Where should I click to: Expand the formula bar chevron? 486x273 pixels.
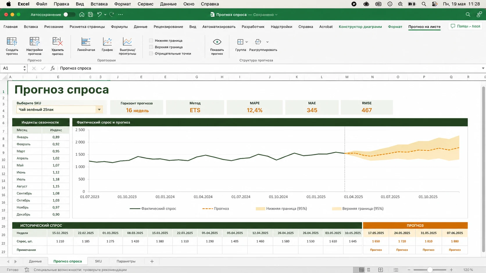[483, 68]
